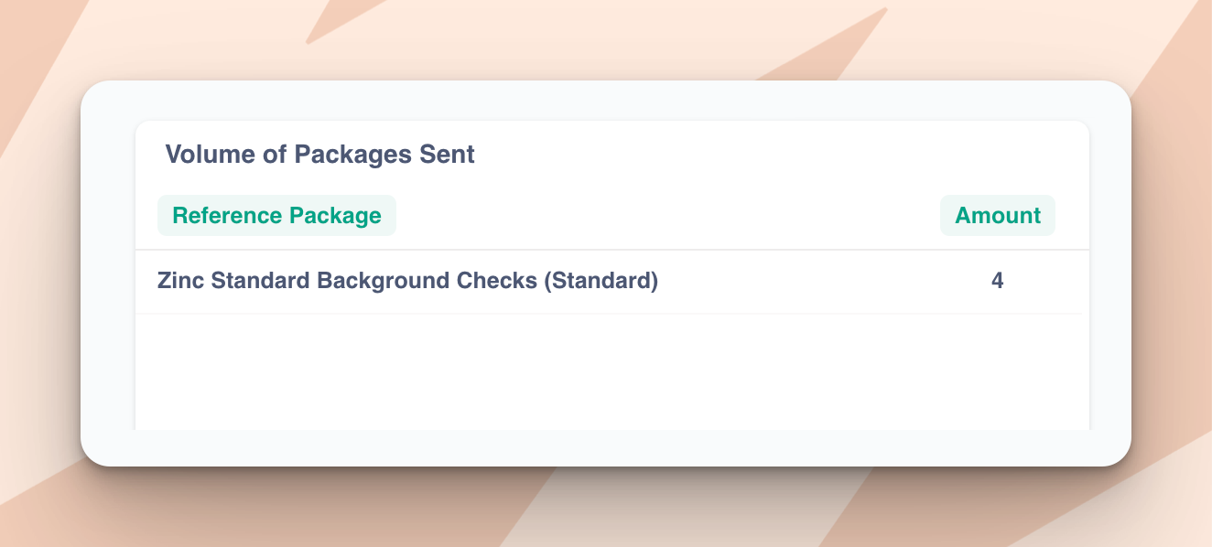Click the light gray border around the white card
The image size is (1212, 547).
pos(108,274)
